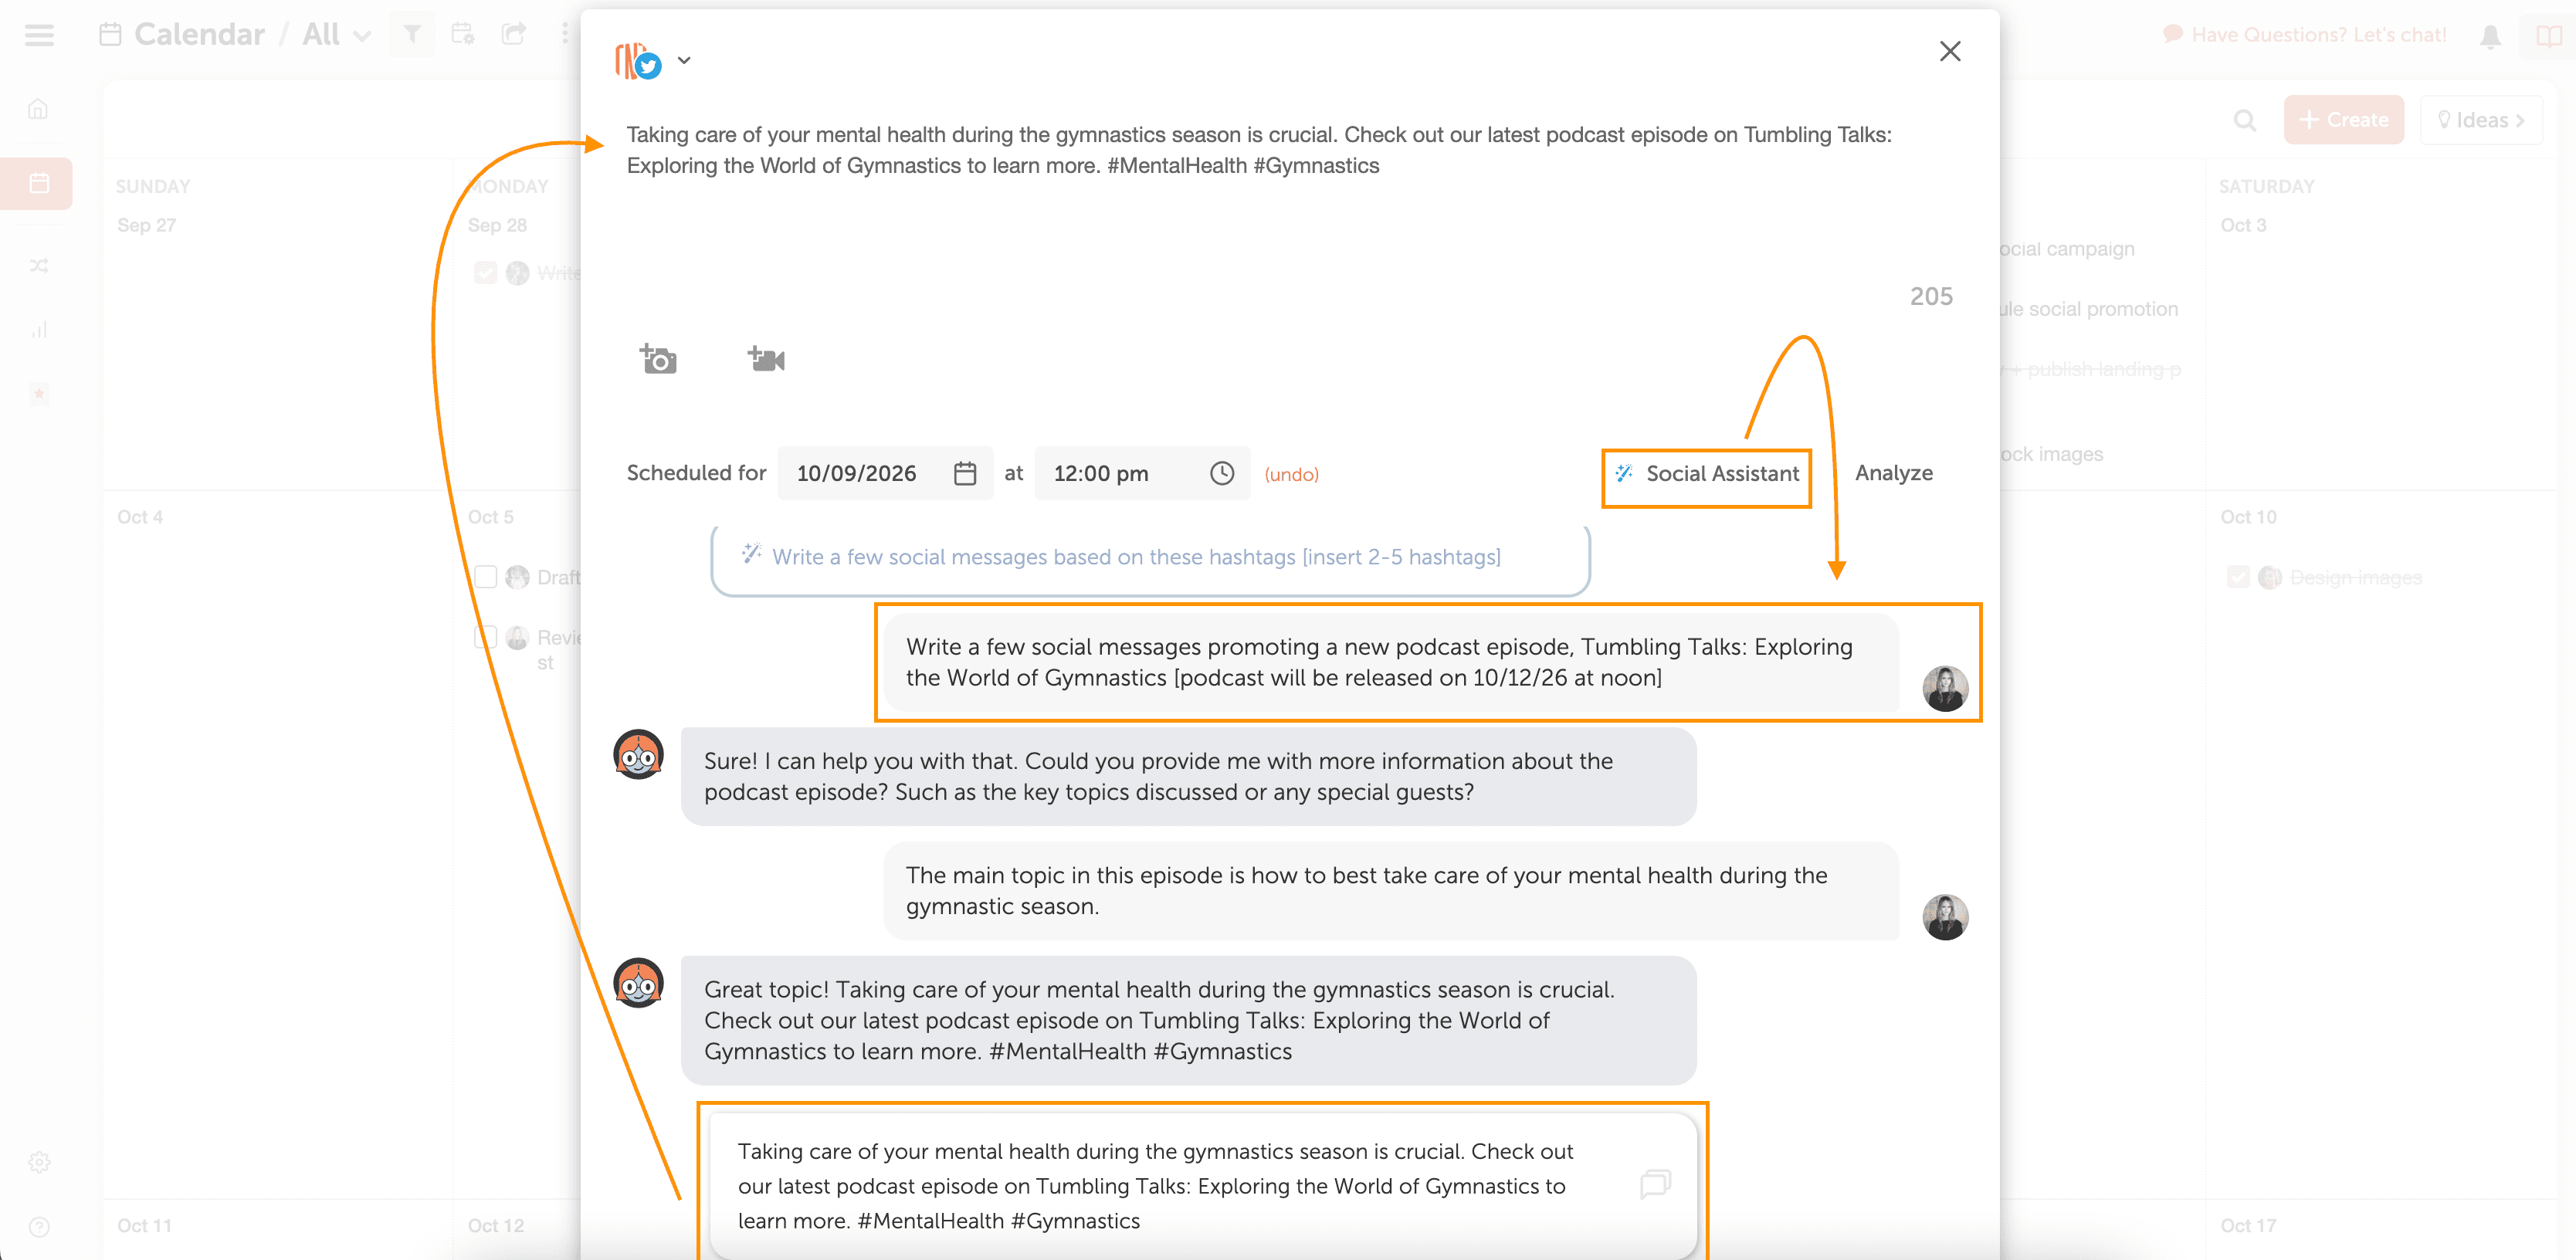Uncheck the completed Write task on Sep 28

pos(486,273)
